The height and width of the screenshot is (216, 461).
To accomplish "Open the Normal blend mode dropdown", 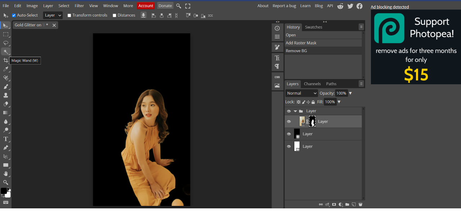I will click(302, 93).
